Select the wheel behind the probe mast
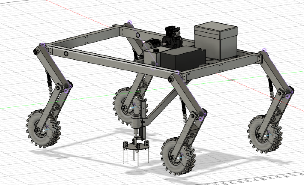304x185 pixels. 128,106
